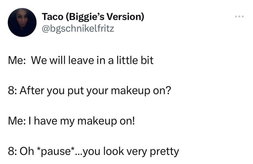Open the Taco (Biggie's Version) profile name
253x164 pixels.
[x=93, y=17]
